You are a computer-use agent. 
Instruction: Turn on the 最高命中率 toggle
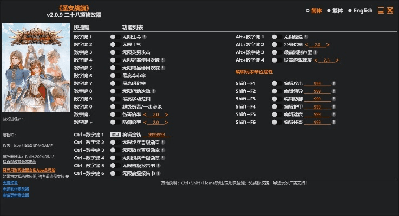(x=113, y=76)
